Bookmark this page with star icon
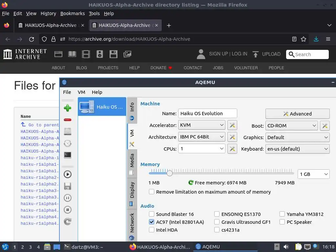The width and height of the screenshot is (336, 252). (x=304, y=39)
